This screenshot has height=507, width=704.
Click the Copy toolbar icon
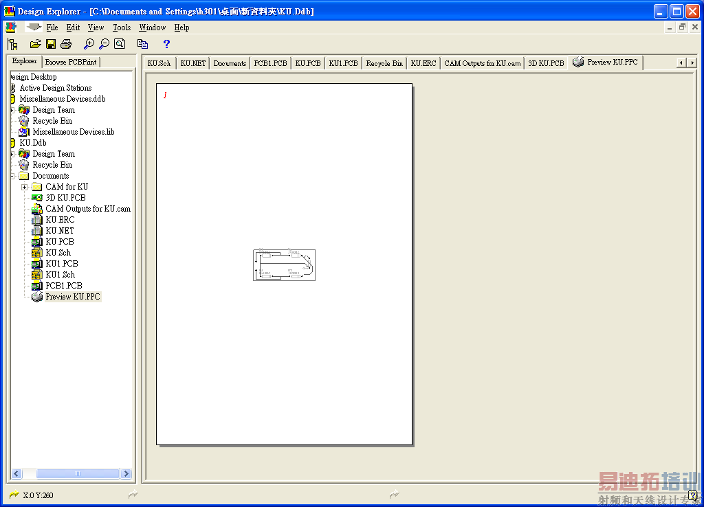pyautogui.click(x=143, y=44)
